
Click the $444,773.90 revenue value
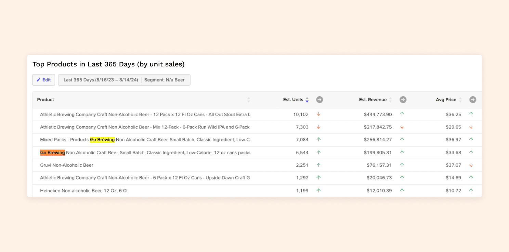click(378, 114)
